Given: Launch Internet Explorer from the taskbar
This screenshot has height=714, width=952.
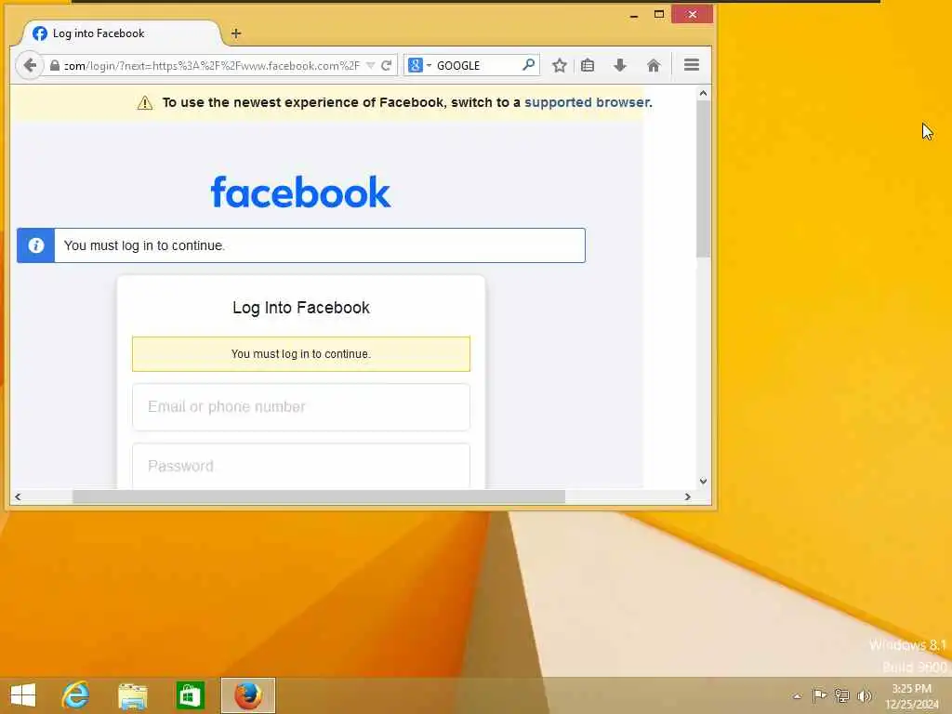Looking at the screenshot, I should [x=75, y=695].
